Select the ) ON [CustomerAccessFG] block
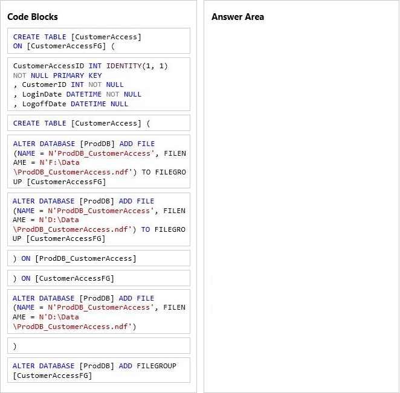The image size is (400, 393). (x=98, y=278)
